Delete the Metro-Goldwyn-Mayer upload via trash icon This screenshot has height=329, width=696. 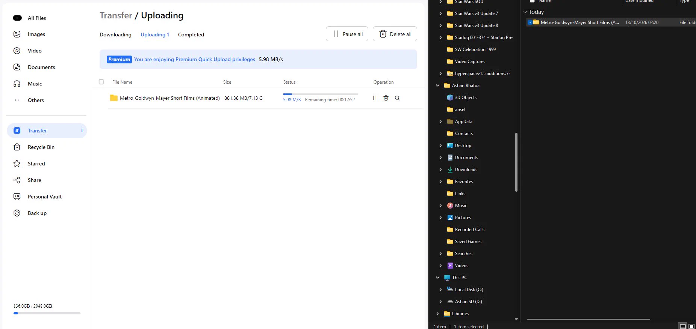coord(386,98)
